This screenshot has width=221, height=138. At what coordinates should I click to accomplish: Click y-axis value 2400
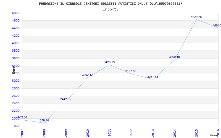point(16,103)
